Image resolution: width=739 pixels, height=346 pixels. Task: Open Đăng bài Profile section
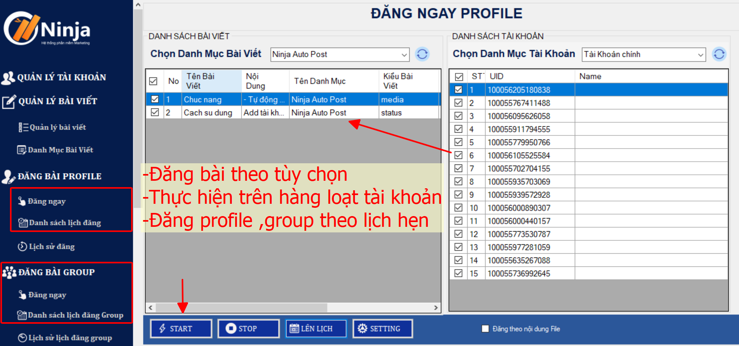tap(60, 176)
